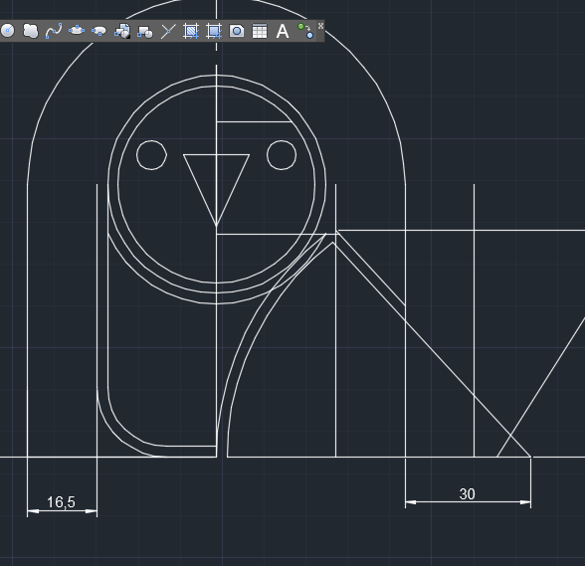The image size is (585, 566).
Task: Open the Insert Block tool
Action: [122, 31]
